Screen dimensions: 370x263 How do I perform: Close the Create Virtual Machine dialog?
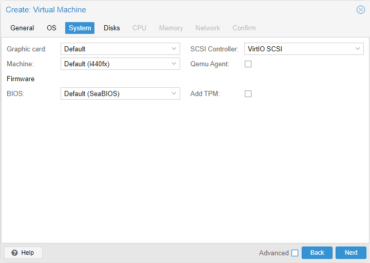(x=361, y=10)
